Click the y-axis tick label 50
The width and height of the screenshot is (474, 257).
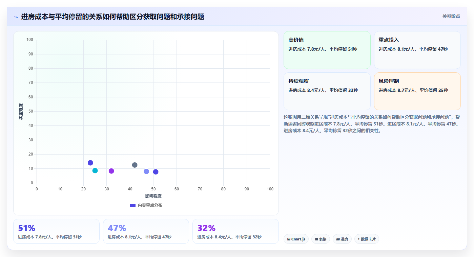[x=31, y=111]
